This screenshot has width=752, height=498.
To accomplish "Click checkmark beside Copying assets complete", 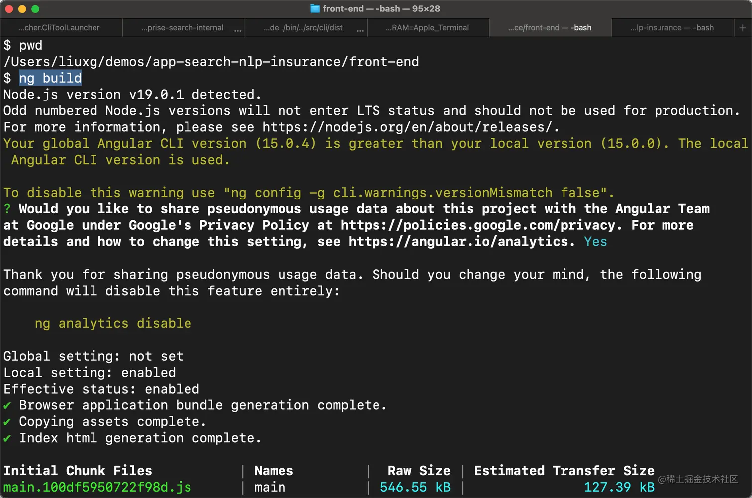I will tap(7, 422).
